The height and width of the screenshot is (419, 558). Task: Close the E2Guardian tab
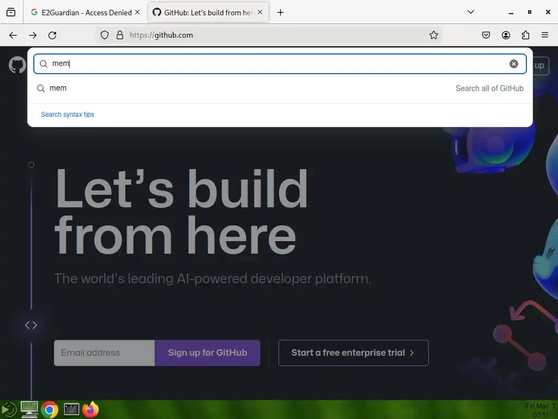click(x=137, y=12)
